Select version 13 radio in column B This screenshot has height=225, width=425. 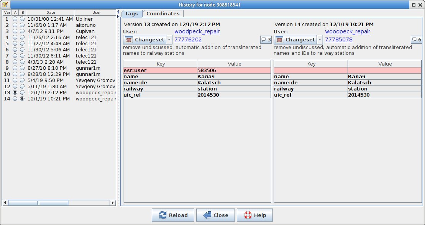pos(22,93)
